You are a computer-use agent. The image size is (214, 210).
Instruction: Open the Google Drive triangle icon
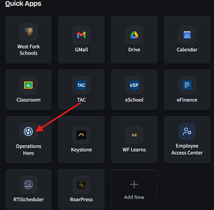click(134, 35)
